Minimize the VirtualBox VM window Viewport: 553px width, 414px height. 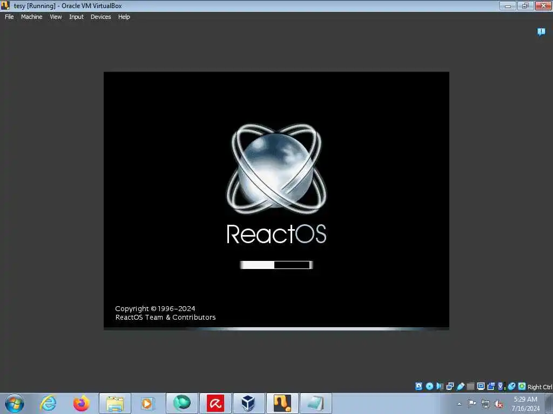click(508, 5)
